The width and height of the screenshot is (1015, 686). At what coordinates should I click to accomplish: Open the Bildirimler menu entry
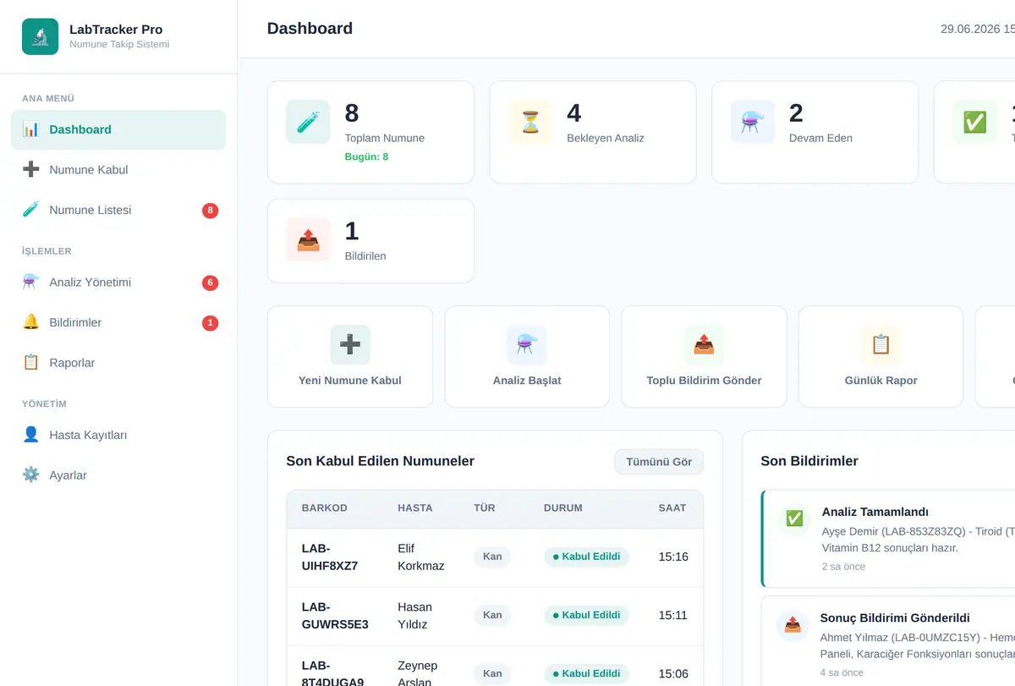click(118, 322)
